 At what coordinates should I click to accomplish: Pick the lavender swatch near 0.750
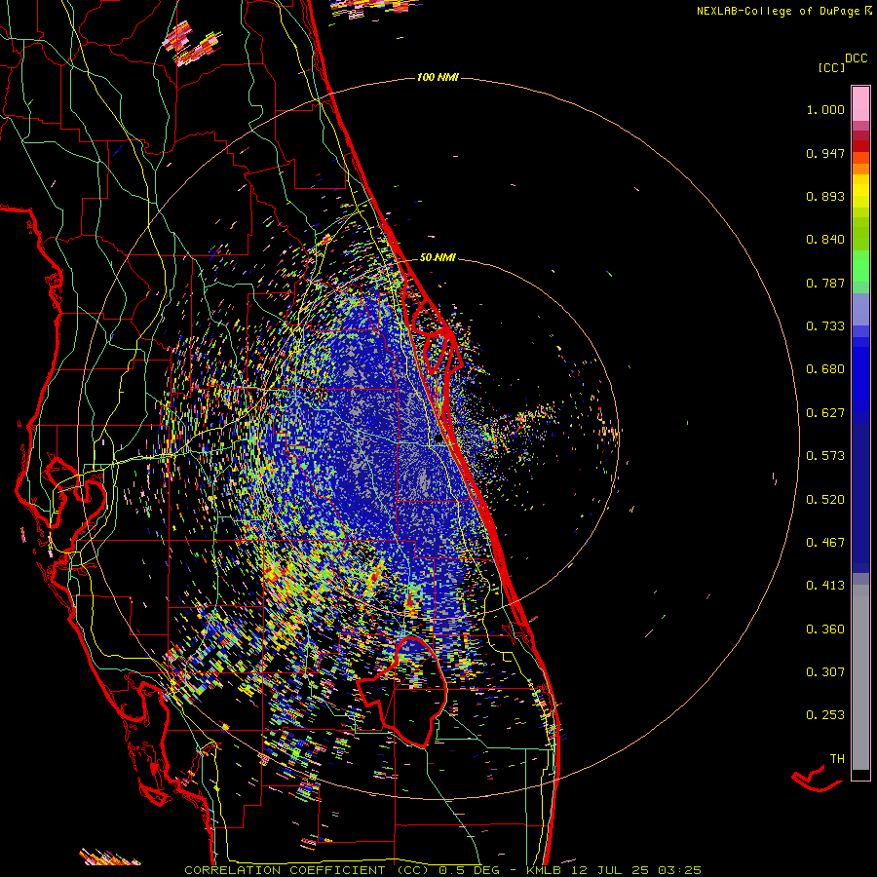(x=860, y=310)
